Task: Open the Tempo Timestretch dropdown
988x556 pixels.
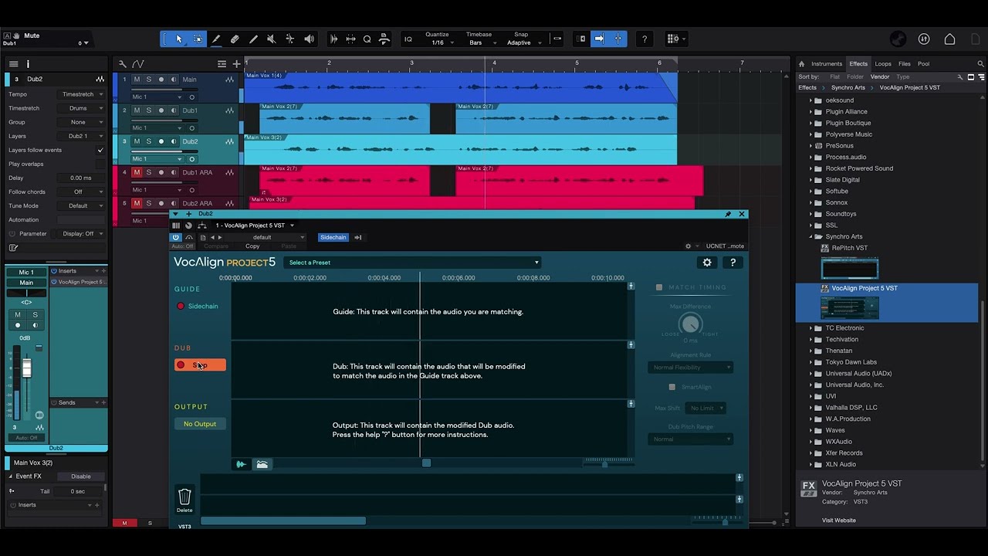Action: coord(81,94)
